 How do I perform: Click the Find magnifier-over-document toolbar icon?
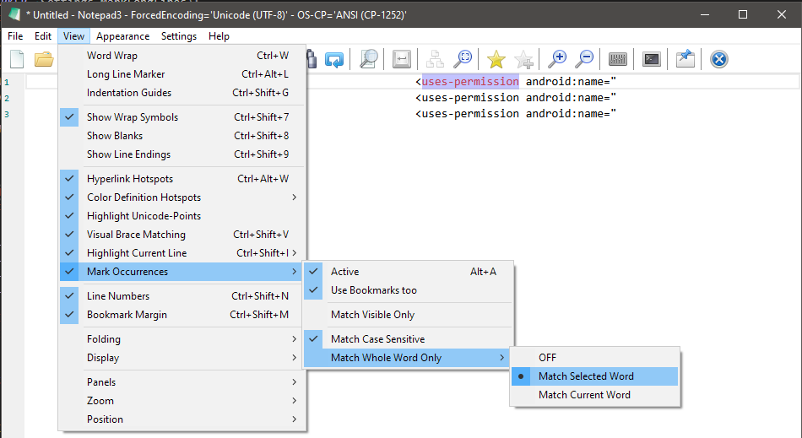[368, 59]
